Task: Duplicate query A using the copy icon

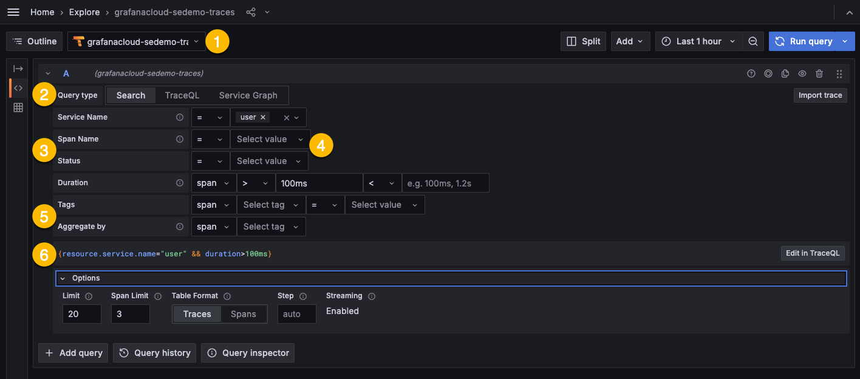Action: (x=785, y=73)
